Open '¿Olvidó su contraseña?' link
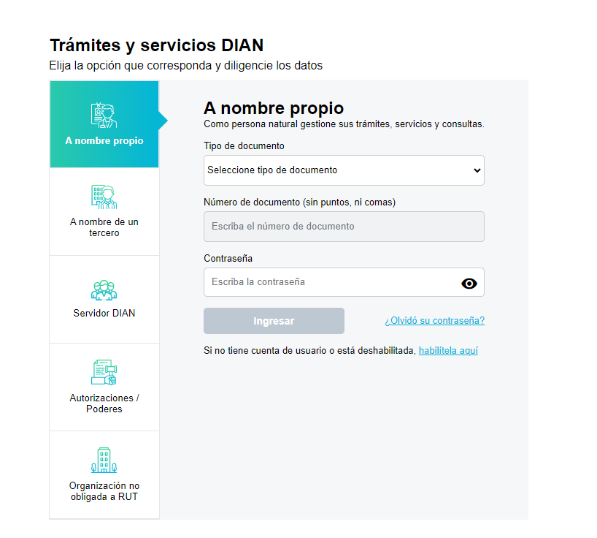Screen dimensions: 597x538 pos(434,321)
